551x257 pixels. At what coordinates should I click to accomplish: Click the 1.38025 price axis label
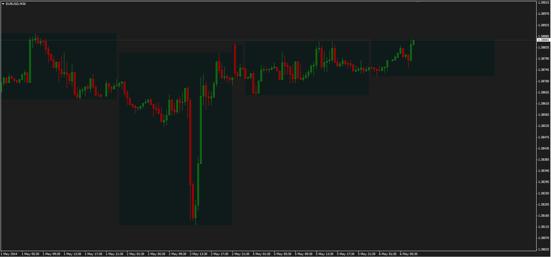coord(543,249)
